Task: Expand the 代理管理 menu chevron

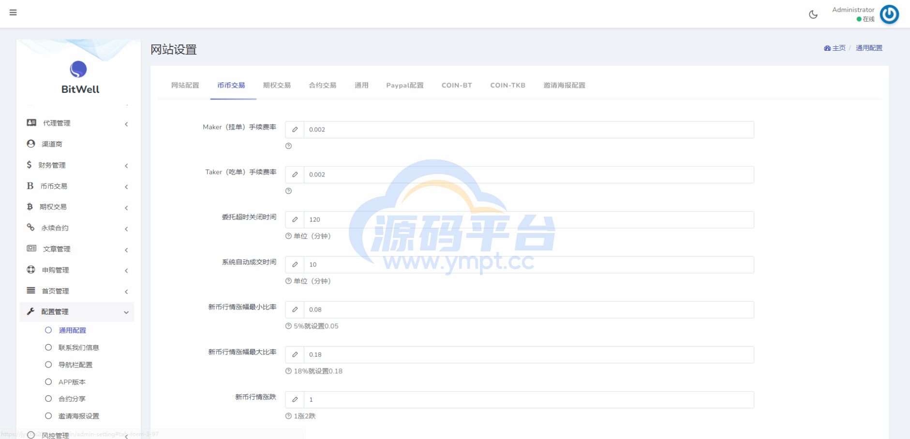Action: 126,124
